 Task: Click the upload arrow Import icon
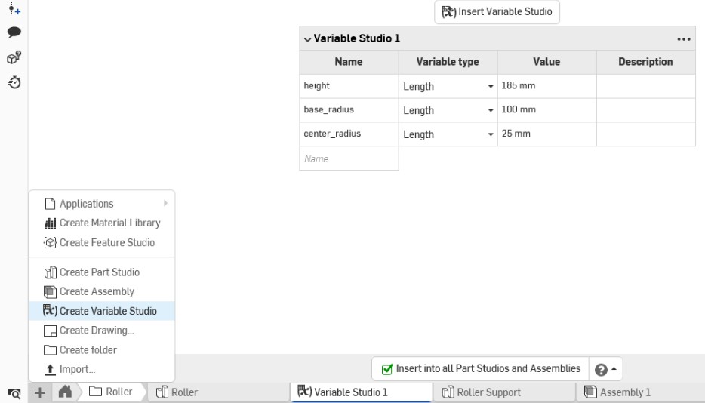tap(50, 370)
